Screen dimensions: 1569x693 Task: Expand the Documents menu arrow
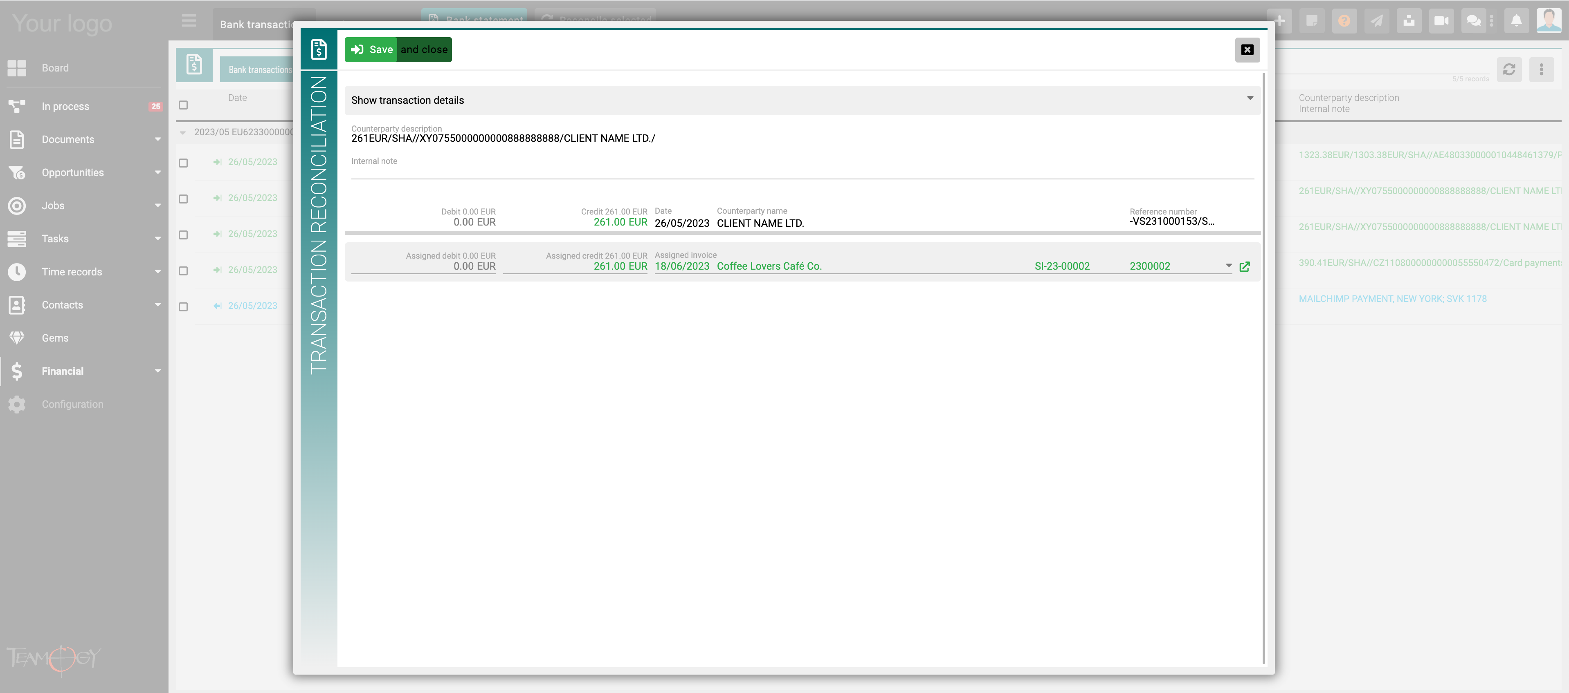point(158,139)
